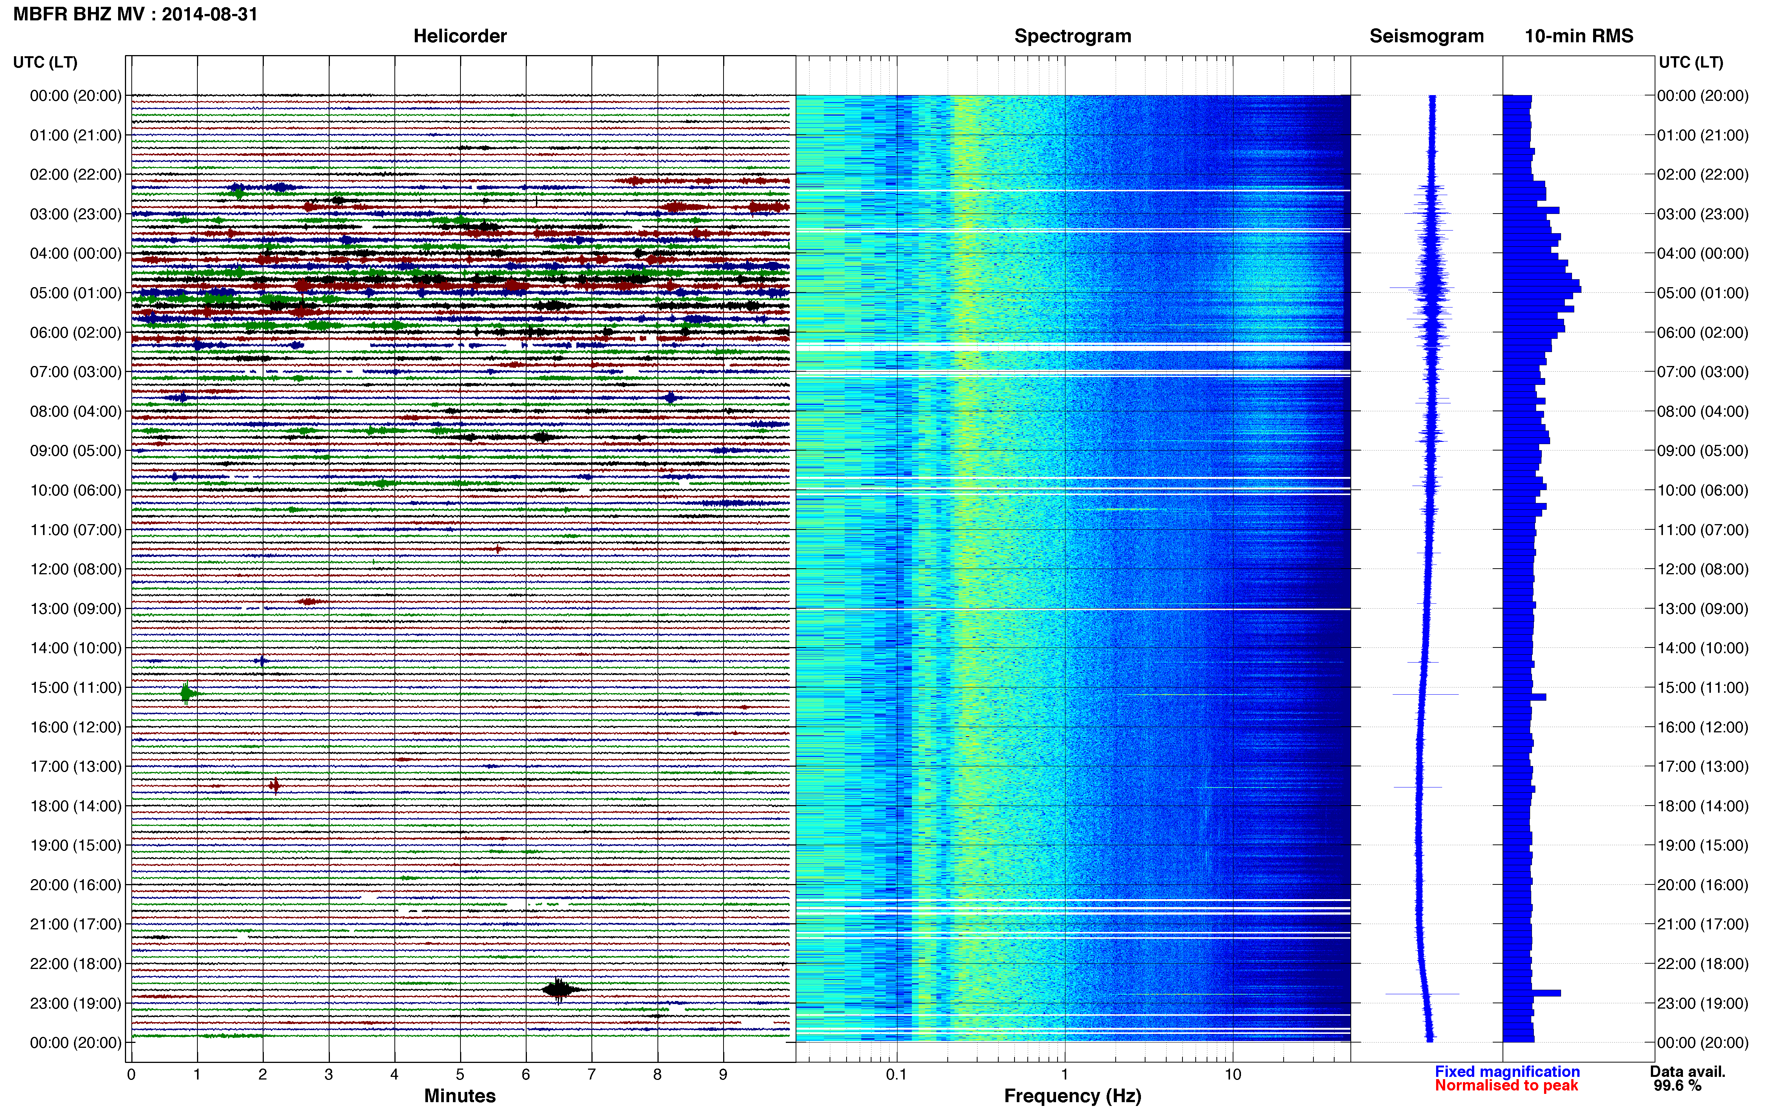Click the minute '5' tick on helicorder axis
1789x1118 pixels.
tap(460, 1074)
